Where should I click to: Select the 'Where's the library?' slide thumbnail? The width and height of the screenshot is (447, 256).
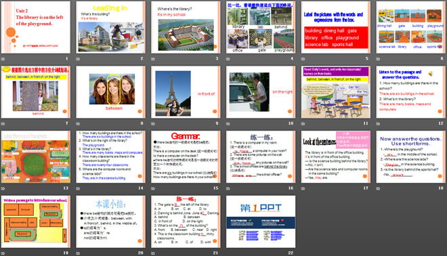point(186,27)
